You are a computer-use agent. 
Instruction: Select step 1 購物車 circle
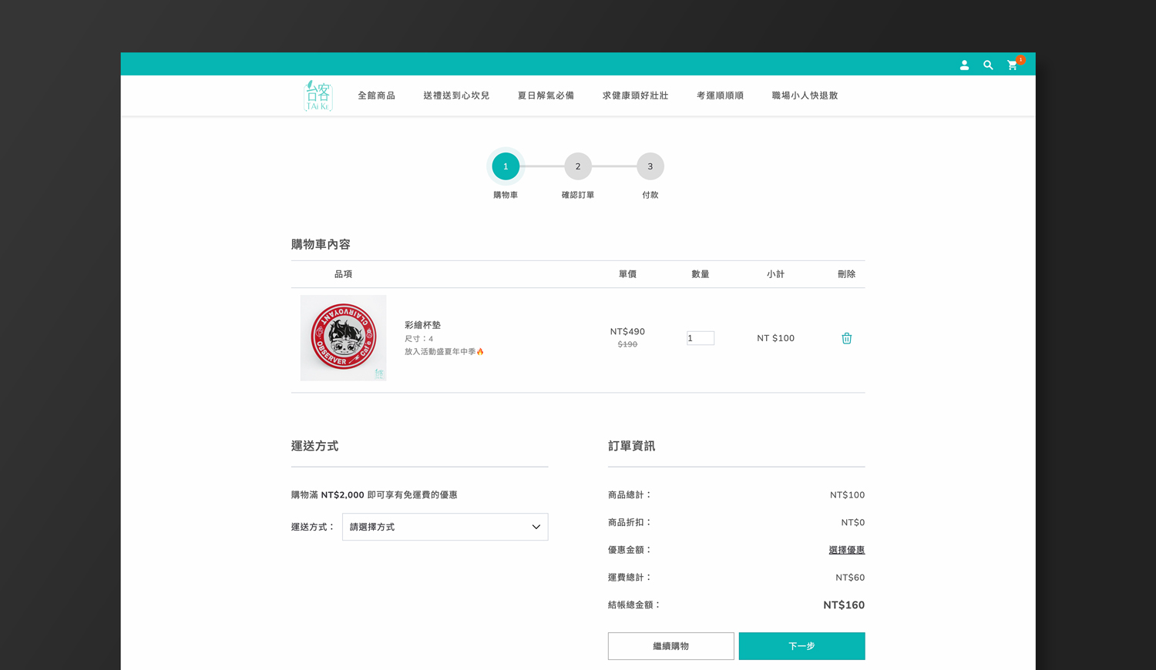coord(506,166)
